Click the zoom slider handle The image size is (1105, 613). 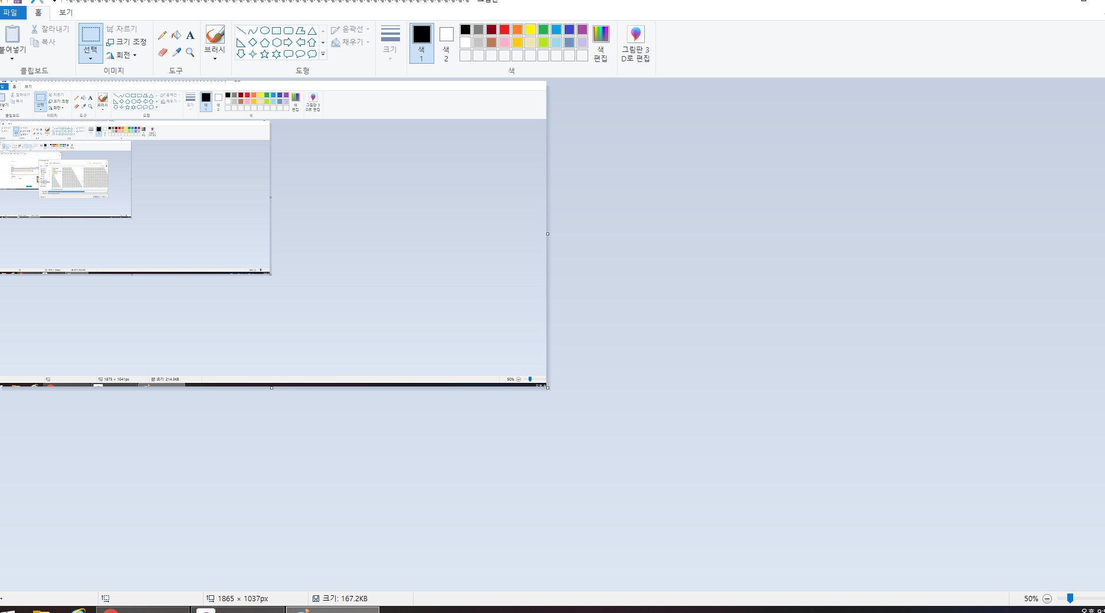[x=1070, y=598]
